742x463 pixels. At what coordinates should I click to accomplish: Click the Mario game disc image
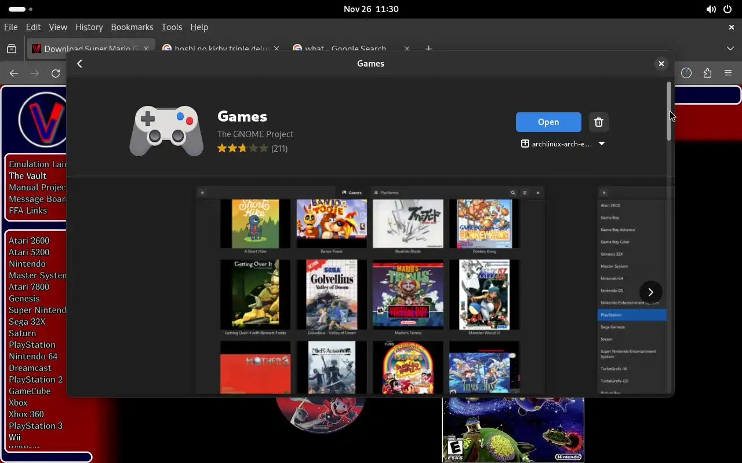click(320, 414)
